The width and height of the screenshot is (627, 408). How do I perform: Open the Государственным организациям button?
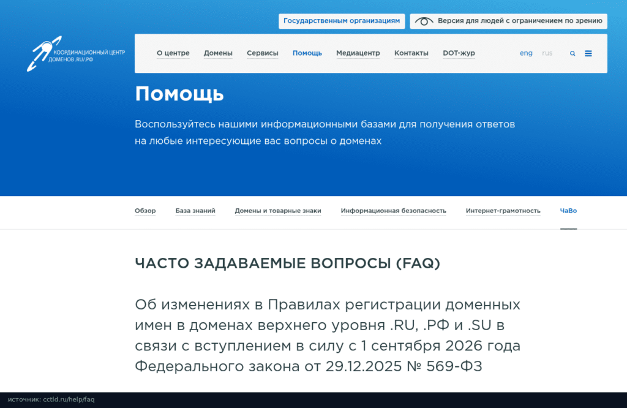click(342, 21)
